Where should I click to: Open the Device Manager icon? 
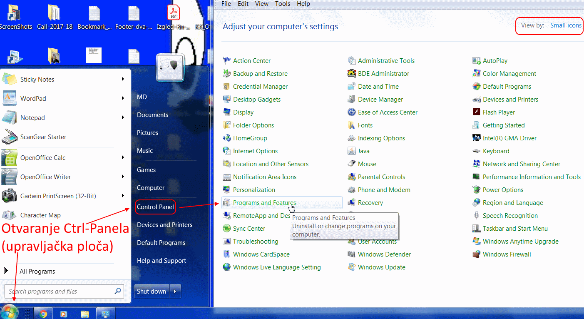(351, 99)
